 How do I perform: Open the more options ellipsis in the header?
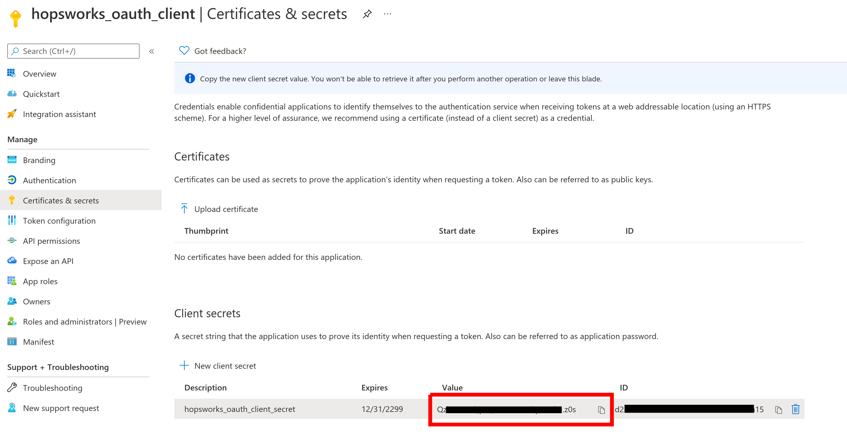coord(387,14)
